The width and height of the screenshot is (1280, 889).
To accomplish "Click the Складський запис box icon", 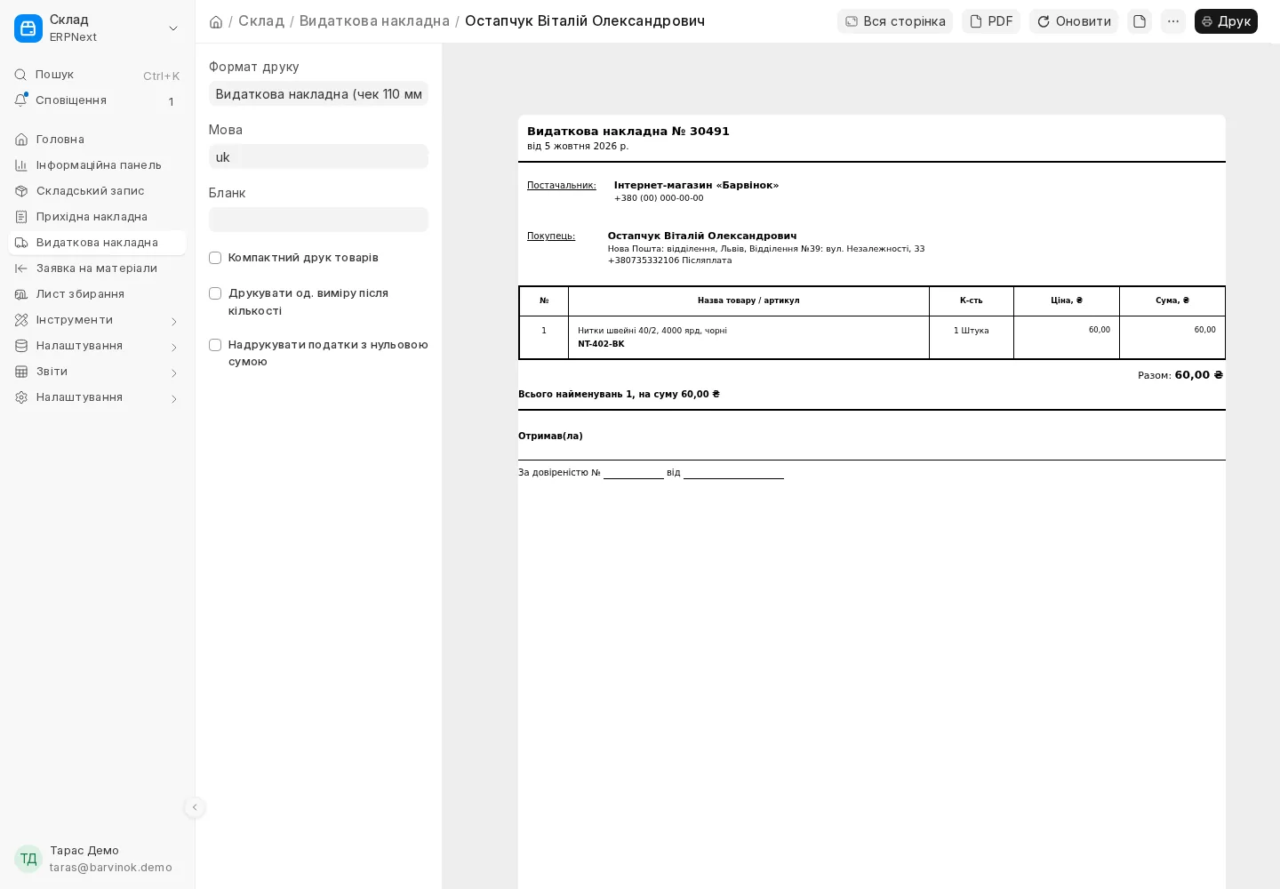I will pyautogui.click(x=21, y=191).
